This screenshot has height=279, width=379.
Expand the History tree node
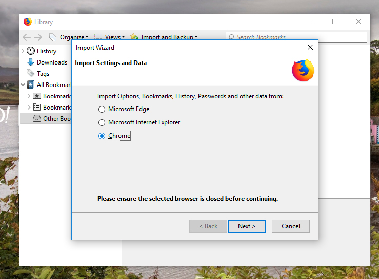click(23, 51)
